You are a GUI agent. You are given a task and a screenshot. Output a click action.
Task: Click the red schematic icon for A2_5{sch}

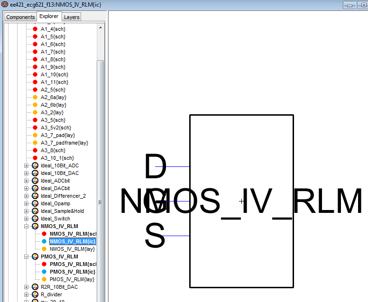[35, 90]
